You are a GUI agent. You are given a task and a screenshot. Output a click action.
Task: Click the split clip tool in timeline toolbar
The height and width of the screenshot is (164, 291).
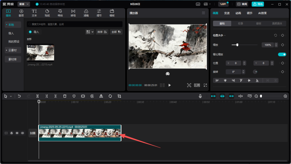tap(37, 96)
